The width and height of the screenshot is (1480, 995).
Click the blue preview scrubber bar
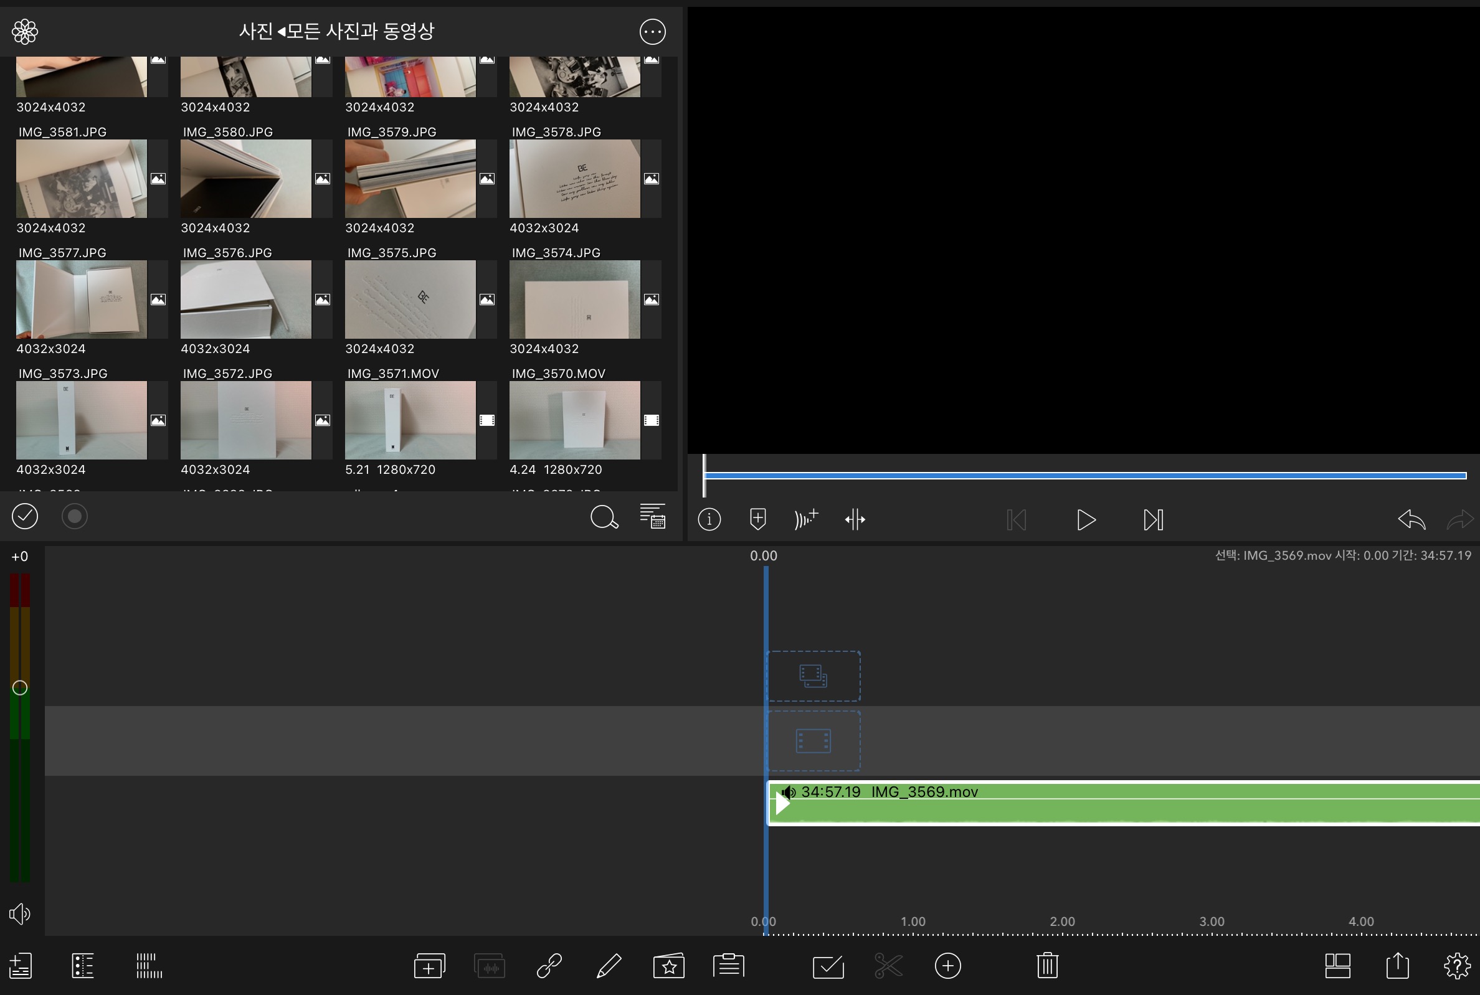point(1084,475)
